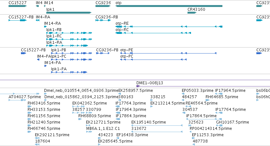Click the IM14-RA transcript label
This screenshot has width=270, height=146.
coord(53,23)
